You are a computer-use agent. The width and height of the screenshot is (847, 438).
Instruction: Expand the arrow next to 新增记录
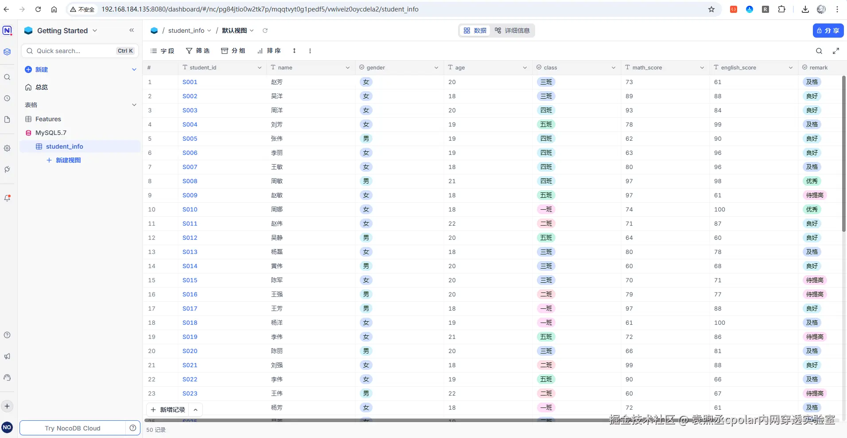tap(195, 410)
